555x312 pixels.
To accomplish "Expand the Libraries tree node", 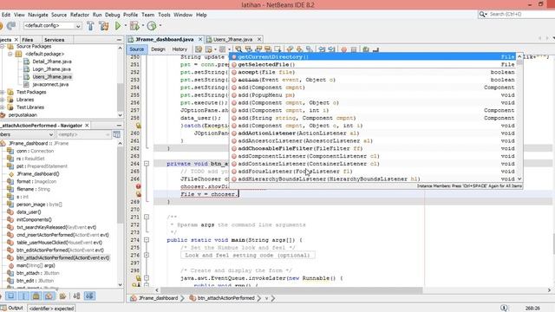I will pyautogui.click(x=2, y=100).
